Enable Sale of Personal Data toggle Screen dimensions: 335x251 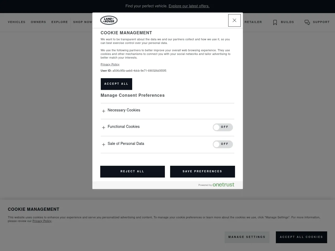point(222,144)
